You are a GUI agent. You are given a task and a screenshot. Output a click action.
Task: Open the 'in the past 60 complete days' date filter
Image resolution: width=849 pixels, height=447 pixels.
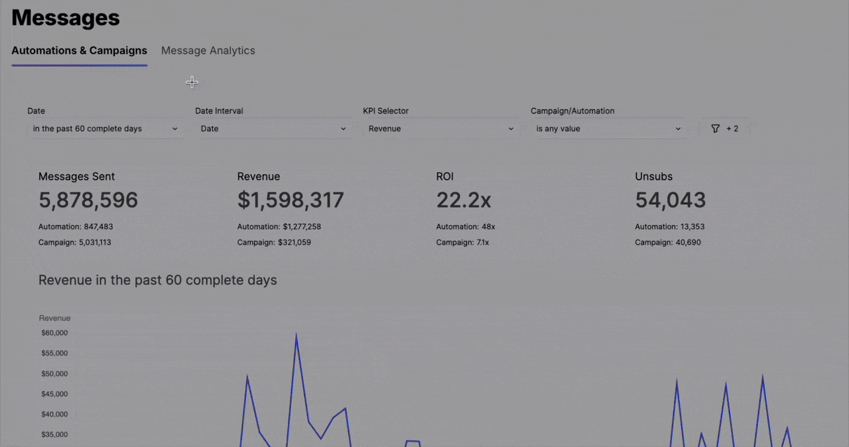click(x=99, y=129)
